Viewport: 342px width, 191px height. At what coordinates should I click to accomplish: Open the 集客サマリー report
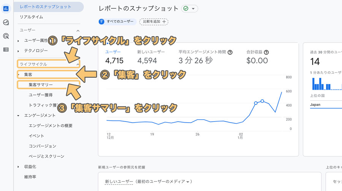[x=41, y=85]
